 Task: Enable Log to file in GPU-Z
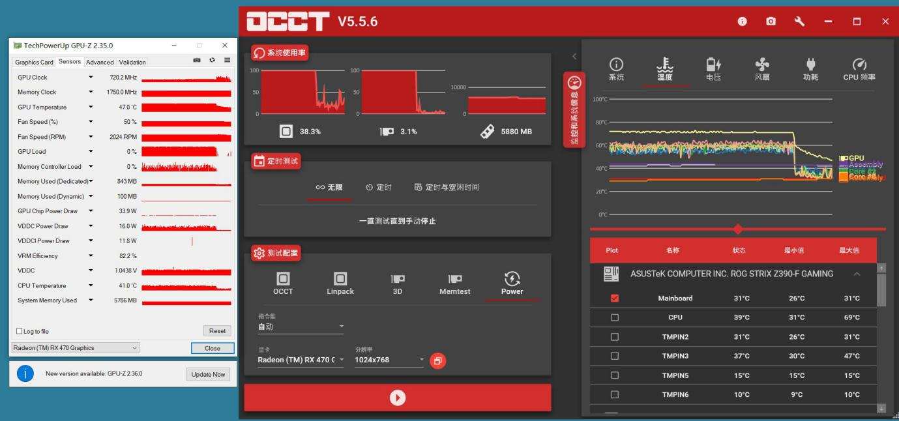(x=19, y=331)
